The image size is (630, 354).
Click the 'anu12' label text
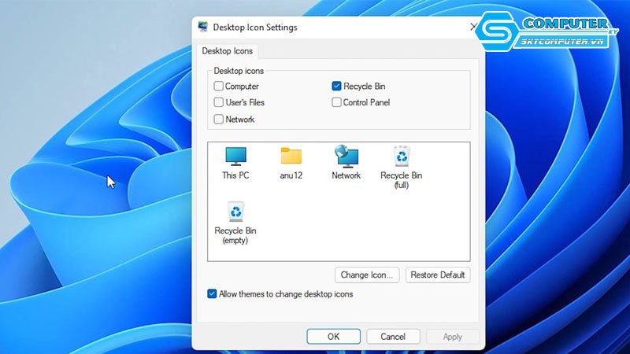(x=291, y=175)
